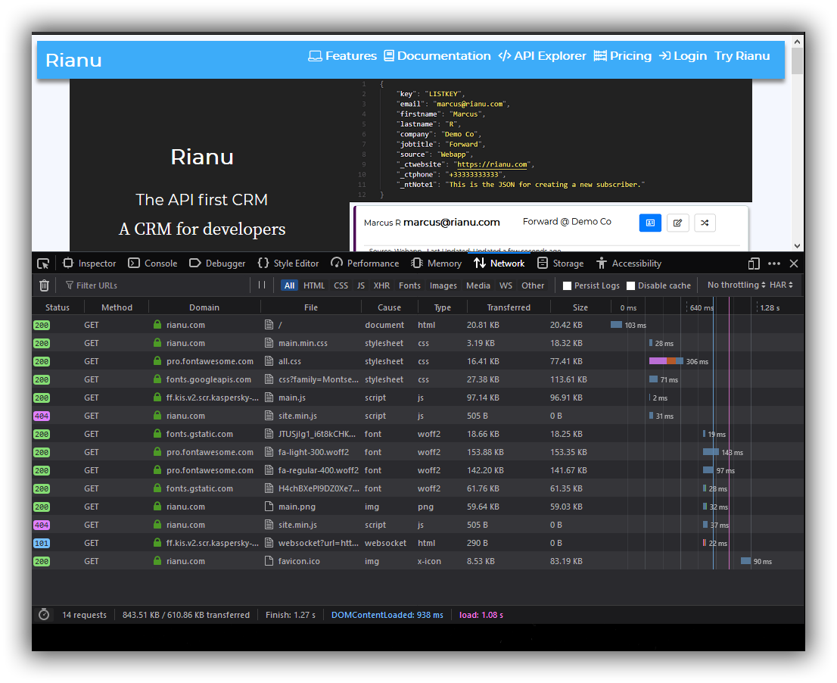Click the page scrollbar down arrow
Viewport: 837px width, 683px height.
tap(797, 245)
